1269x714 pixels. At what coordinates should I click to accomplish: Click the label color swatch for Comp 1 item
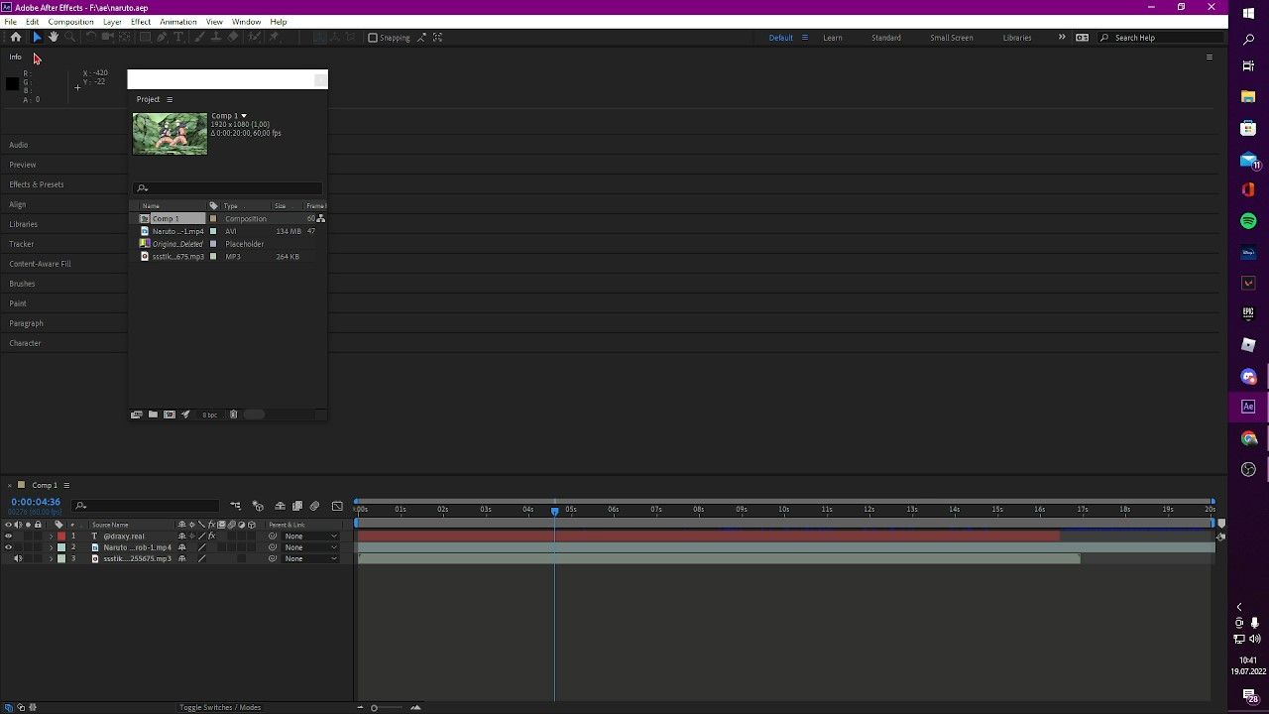click(x=213, y=218)
